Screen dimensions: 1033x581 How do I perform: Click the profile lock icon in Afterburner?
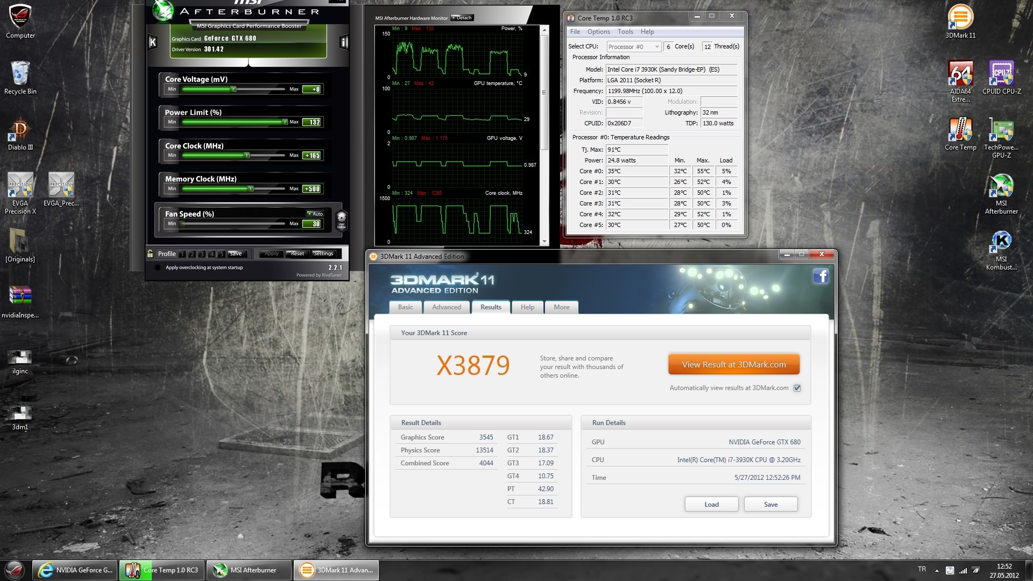point(150,253)
